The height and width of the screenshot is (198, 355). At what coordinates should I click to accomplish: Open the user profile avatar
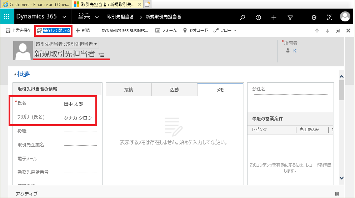coord(345,17)
